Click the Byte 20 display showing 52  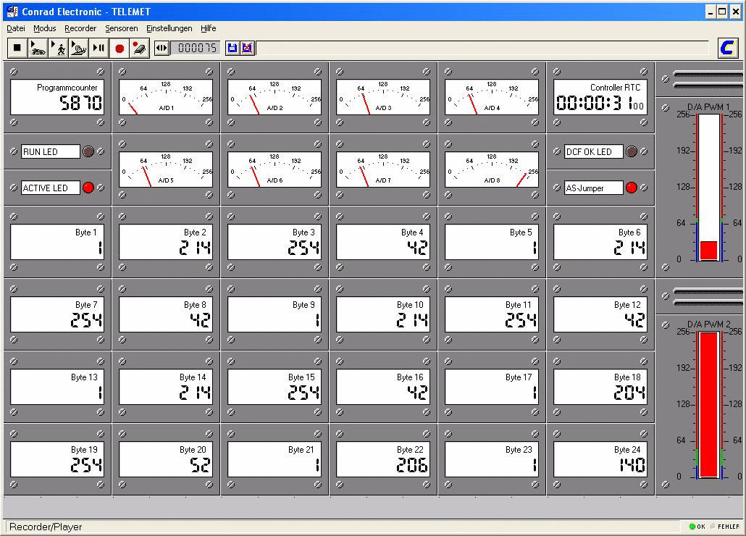click(166, 459)
